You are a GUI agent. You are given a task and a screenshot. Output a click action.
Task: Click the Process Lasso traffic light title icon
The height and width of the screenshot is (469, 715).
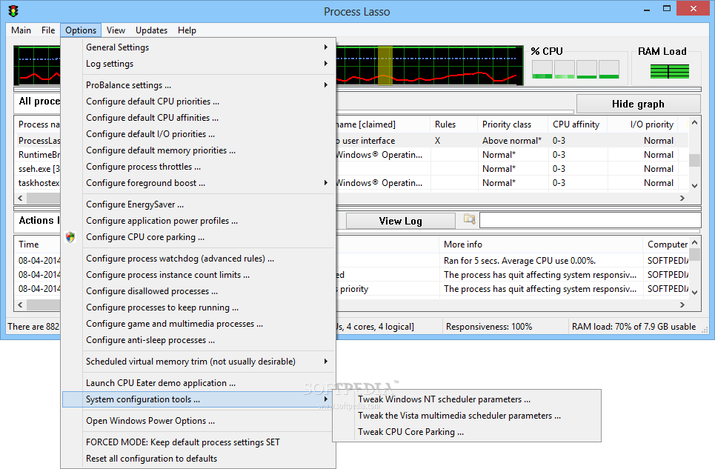coord(13,11)
